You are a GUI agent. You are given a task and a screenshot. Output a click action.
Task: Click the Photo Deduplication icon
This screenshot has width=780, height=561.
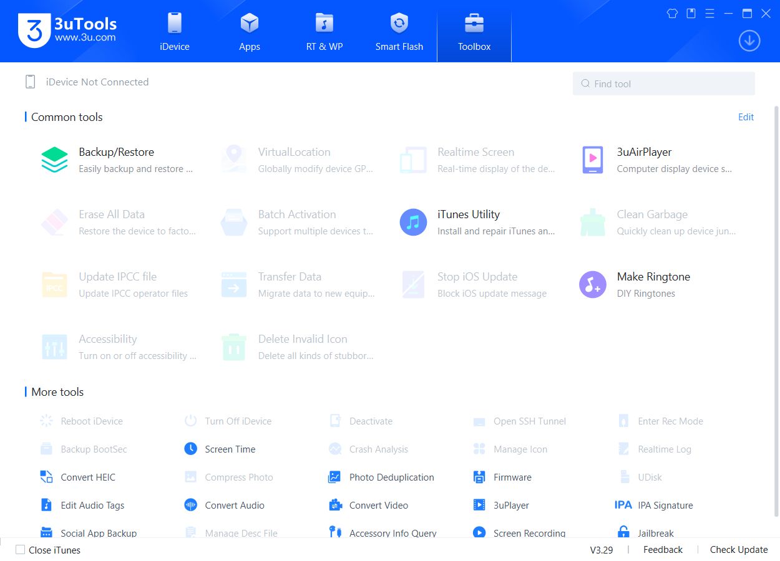point(335,477)
